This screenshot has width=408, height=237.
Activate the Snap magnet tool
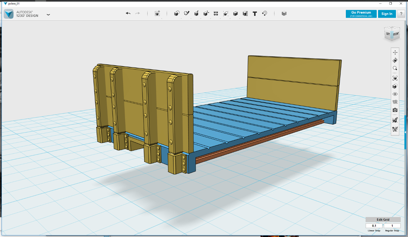pos(265,13)
